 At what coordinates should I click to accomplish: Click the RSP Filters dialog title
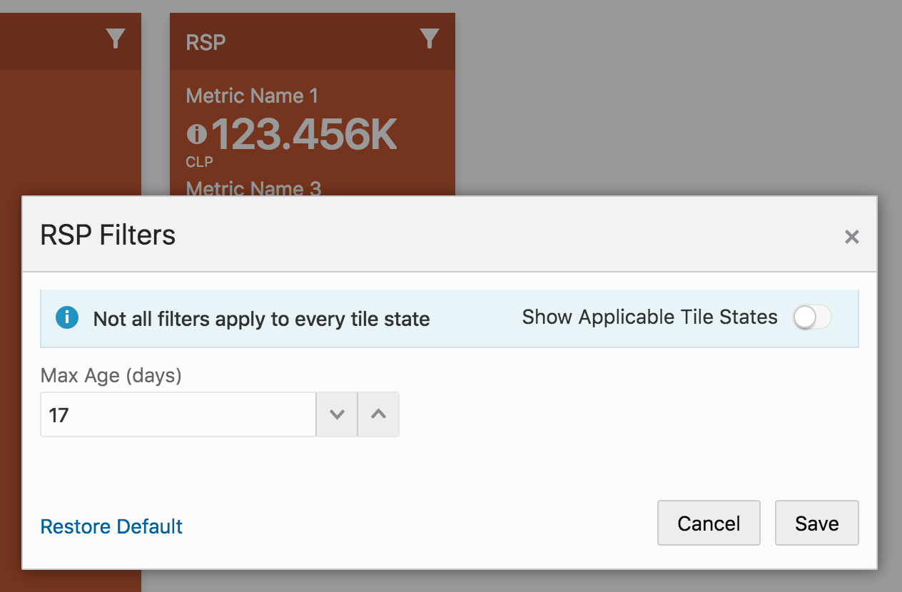pos(108,235)
